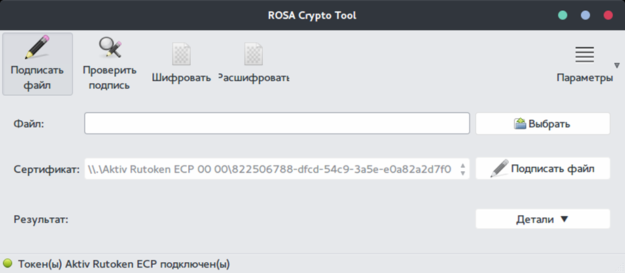Expand the Детали disclosure button
The height and width of the screenshot is (273, 625).
coord(543,219)
